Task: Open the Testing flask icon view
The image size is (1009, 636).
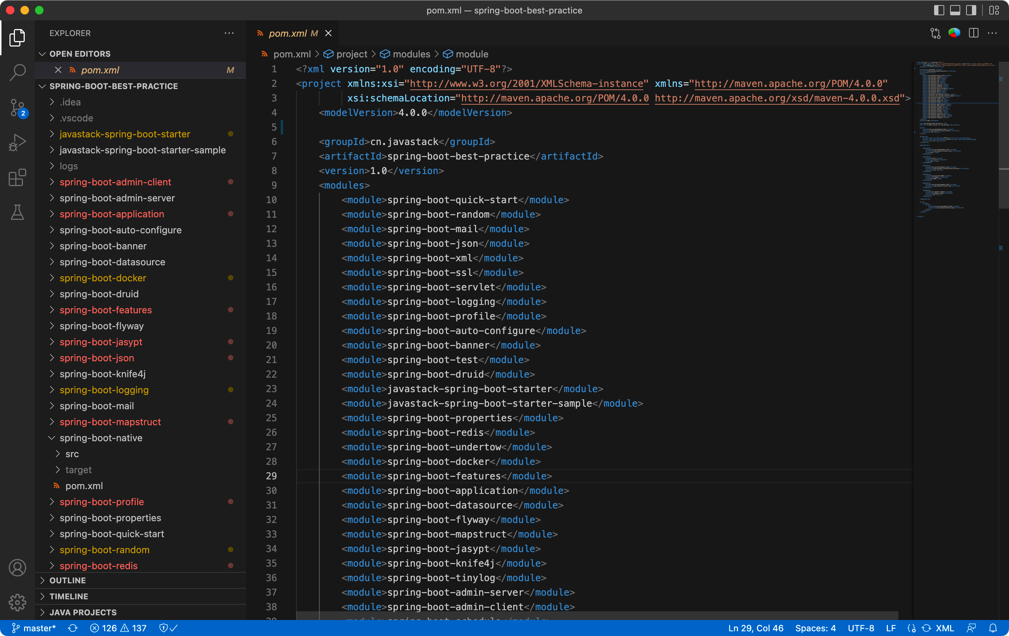Action: 17,212
